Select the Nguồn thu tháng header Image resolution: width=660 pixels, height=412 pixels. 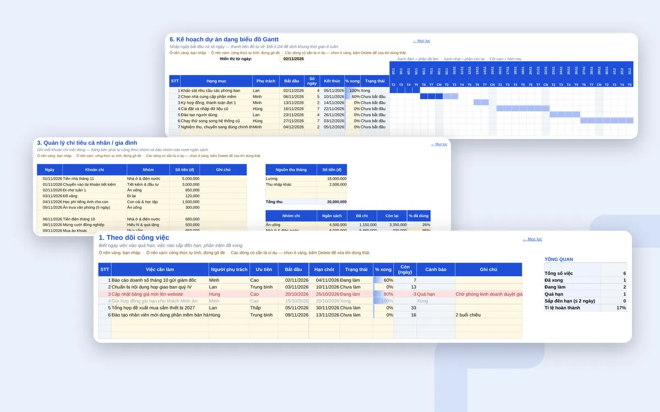[291, 170]
